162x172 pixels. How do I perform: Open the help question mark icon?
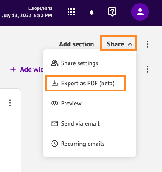coord(112,12)
